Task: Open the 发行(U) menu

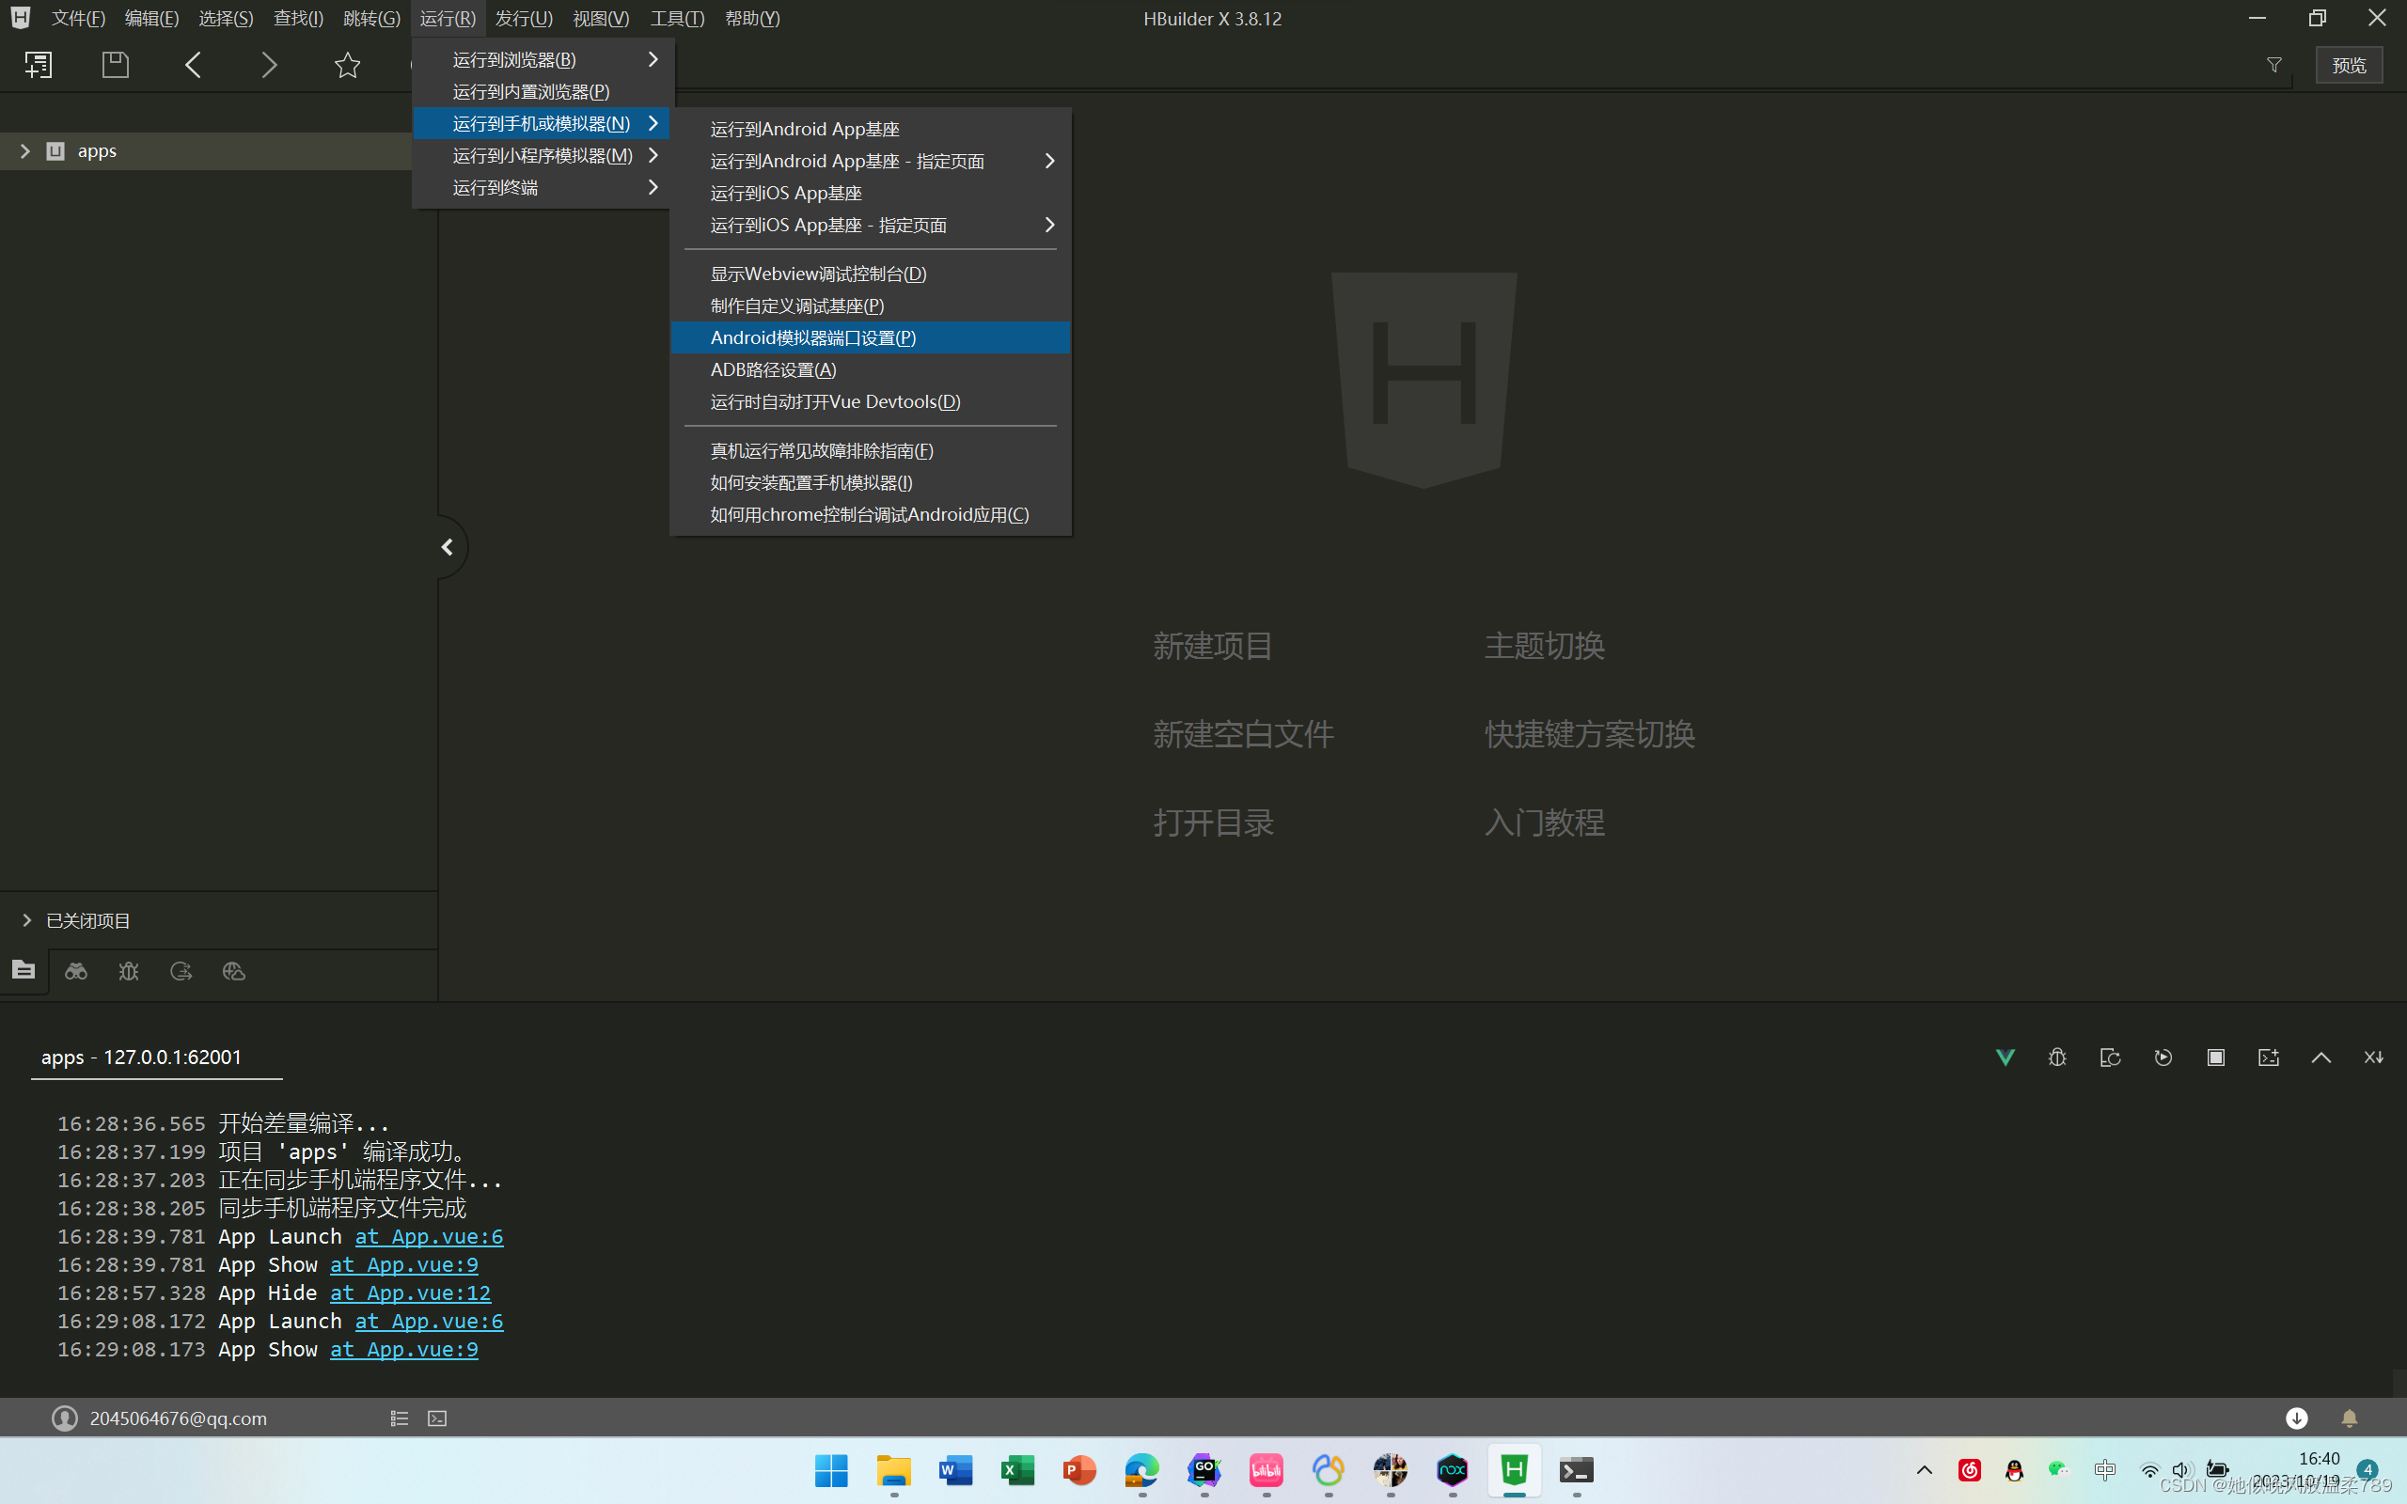Action: coord(524,18)
